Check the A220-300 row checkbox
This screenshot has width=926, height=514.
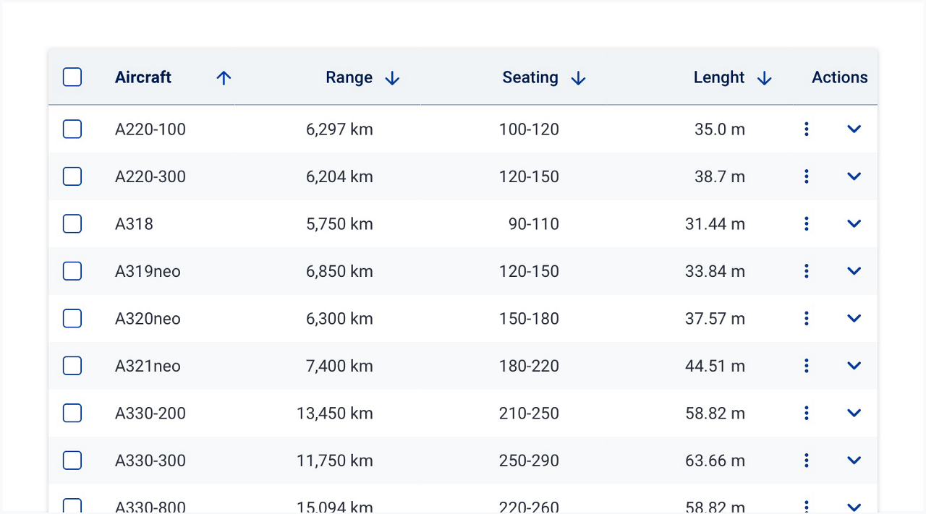[x=72, y=176]
